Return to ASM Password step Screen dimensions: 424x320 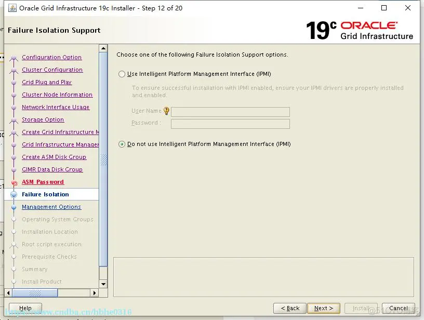tap(43, 182)
